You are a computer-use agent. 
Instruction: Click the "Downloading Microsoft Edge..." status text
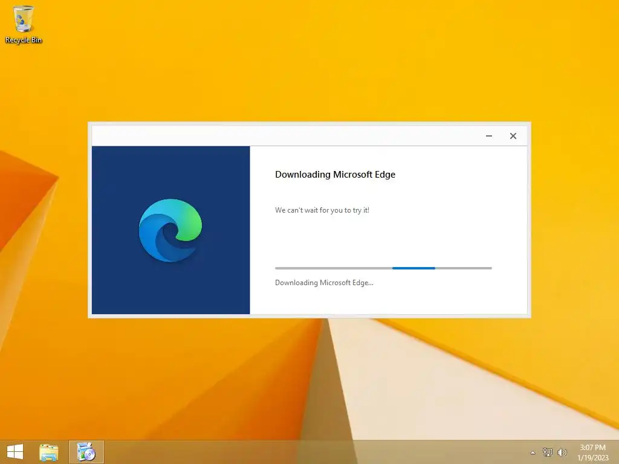pyautogui.click(x=324, y=283)
